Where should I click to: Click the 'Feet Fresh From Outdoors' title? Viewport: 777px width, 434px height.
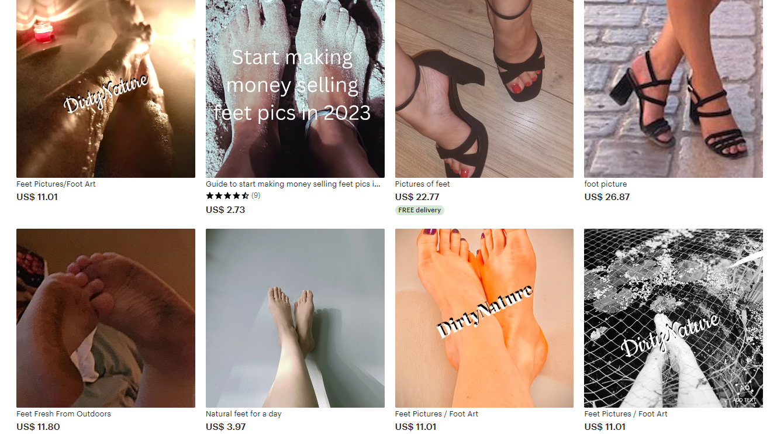pos(64,414)
